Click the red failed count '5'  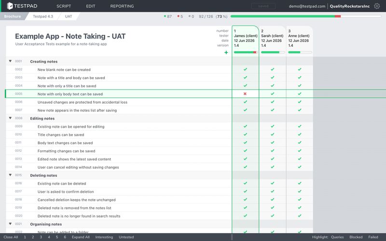(x=182, y=16)
